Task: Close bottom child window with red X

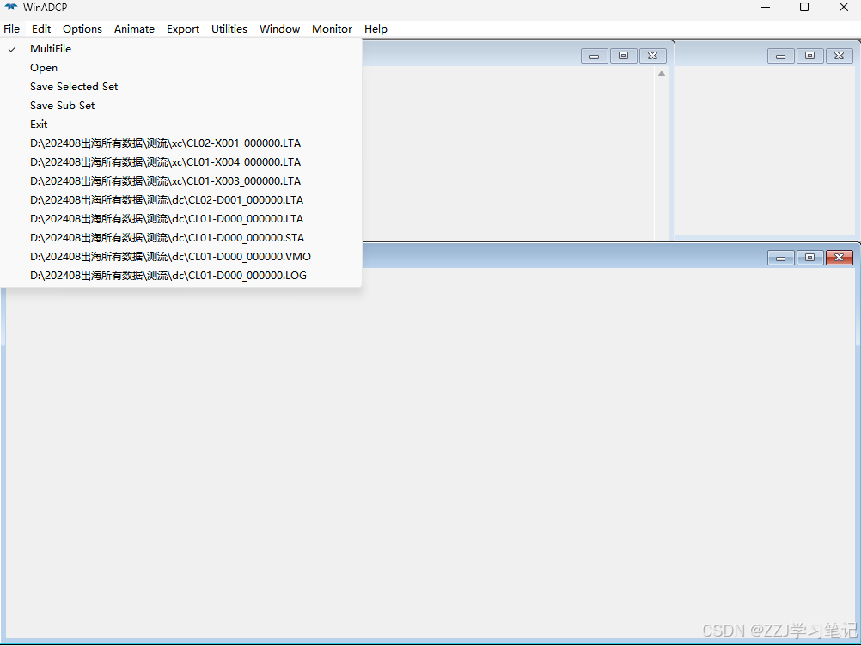Action: tap(839, 258)
